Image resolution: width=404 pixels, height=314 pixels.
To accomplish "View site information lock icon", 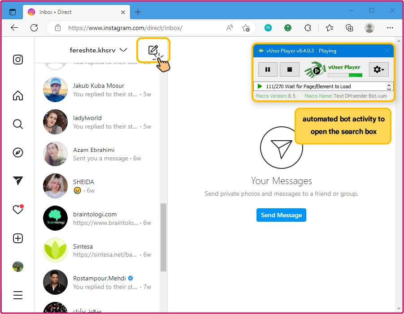I will click(x=58, y=27).
